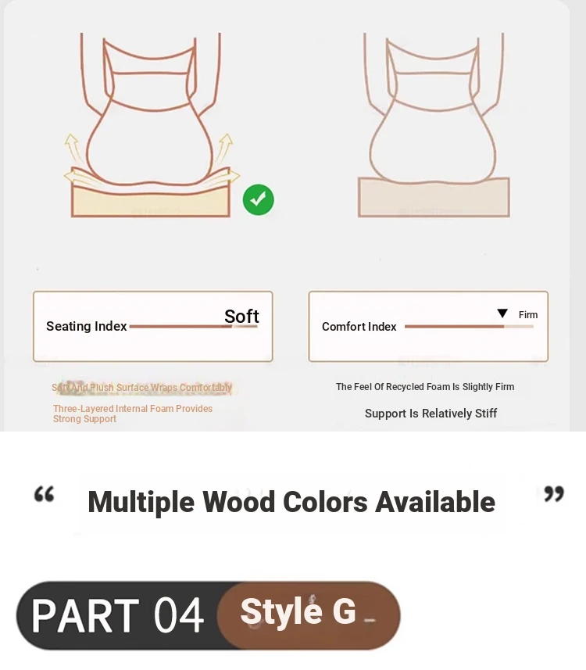Click the Soft label above seating slider

(241, 316)
